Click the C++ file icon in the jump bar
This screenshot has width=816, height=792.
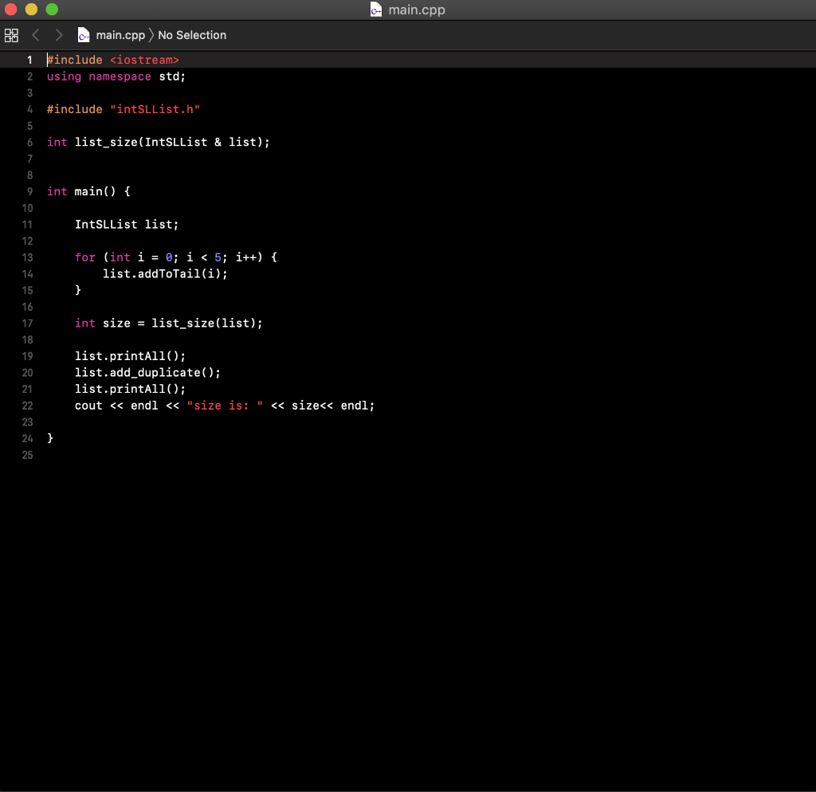pyautogui.click(x=84, y=35)
